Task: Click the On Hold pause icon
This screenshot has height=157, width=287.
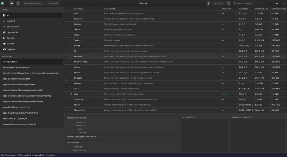Action: click(4, 38)
